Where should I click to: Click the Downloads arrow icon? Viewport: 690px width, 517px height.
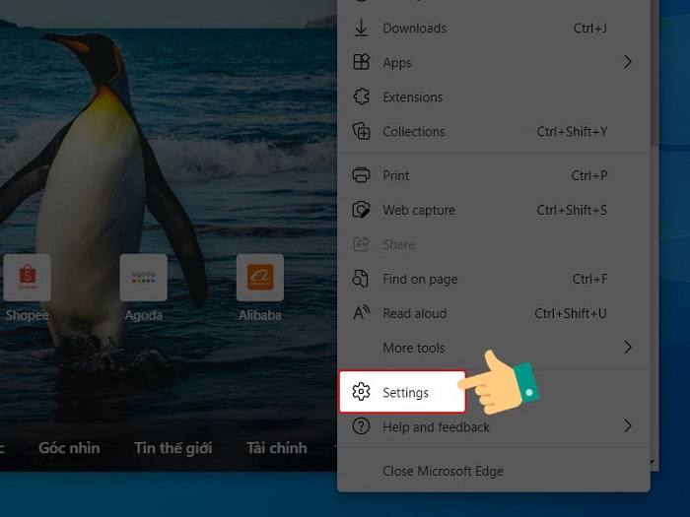coord(362,29)
